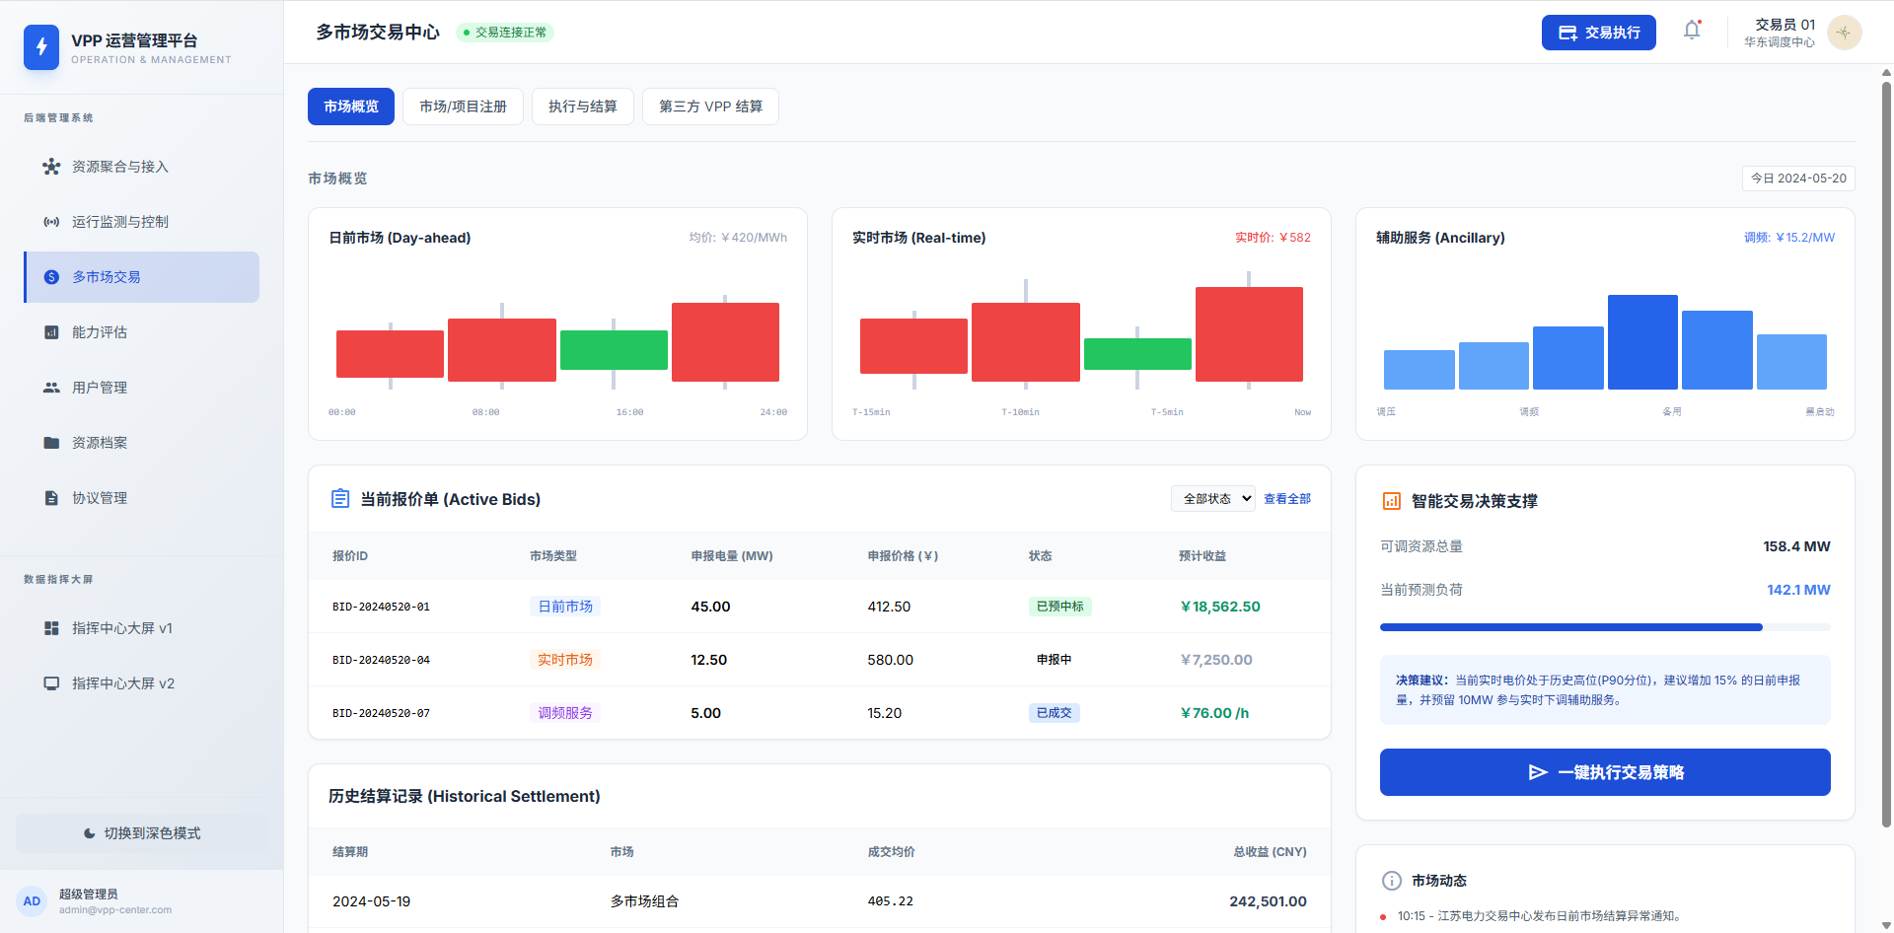Open the 第三方 VPP 结算 tab
The image size is (1894, 933).
tap(710, 107)
